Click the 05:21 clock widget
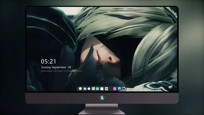 (48, 61)
